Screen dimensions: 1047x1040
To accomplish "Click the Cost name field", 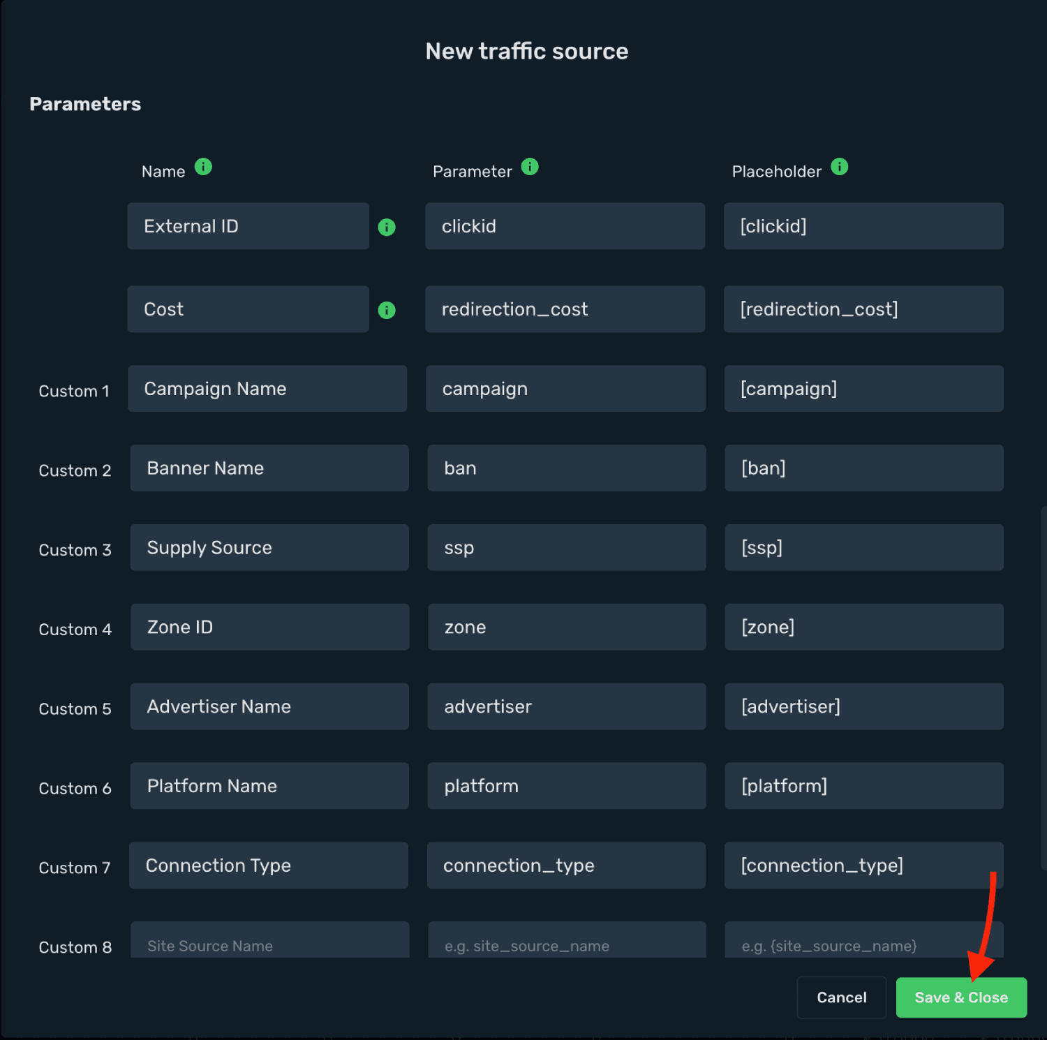I will coord(248,309).
